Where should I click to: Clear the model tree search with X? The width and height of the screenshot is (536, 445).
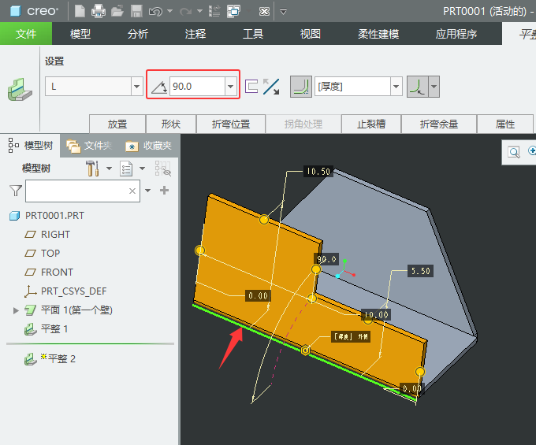132,191
